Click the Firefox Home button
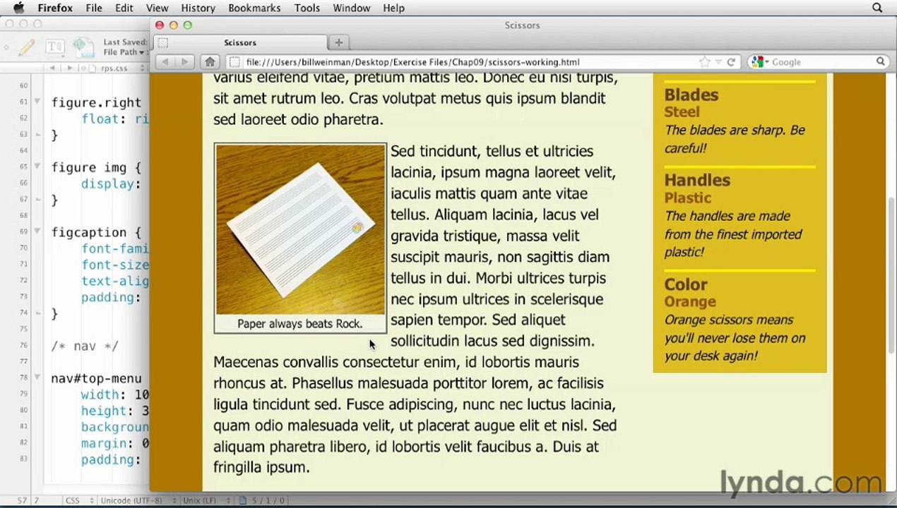This screenshot has height=508, width=897. [x=210, y=62]
